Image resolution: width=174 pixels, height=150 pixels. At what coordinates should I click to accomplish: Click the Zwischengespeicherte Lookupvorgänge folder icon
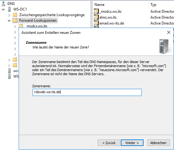(x=15, y=15)
